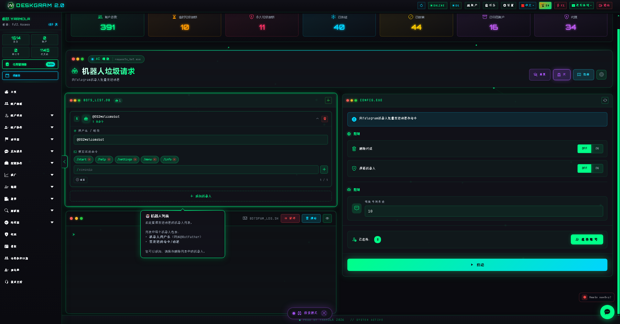Toggle the FX effects button
Viewport: 620px width, 324px height.
(x=560, y=5)
